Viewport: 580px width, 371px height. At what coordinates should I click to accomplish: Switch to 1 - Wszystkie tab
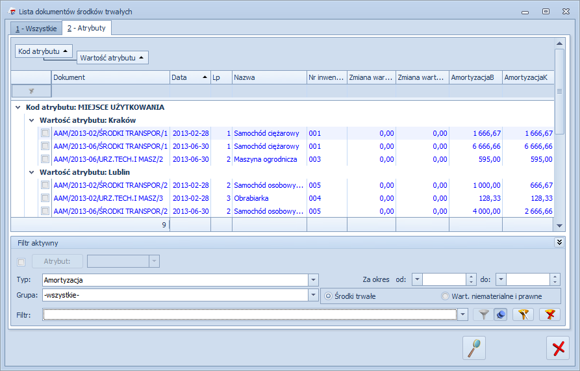tap(36, 29)
